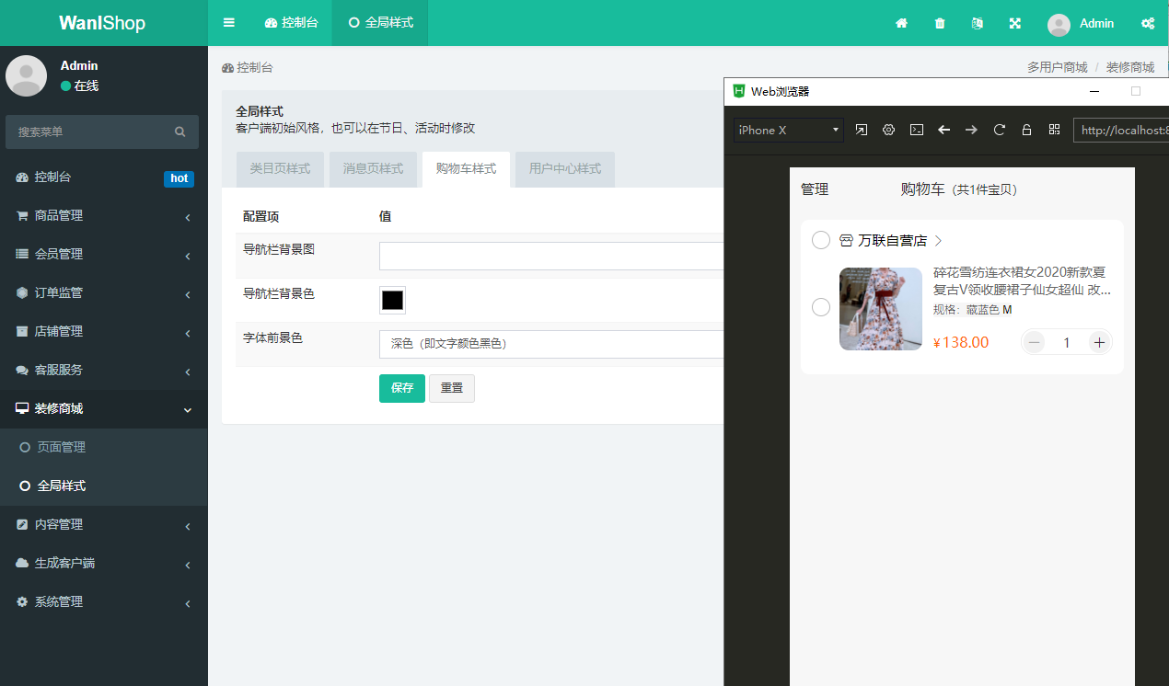
Task: Open console terminal icon in Web浏览器
Action: click(x=917, y=130)
